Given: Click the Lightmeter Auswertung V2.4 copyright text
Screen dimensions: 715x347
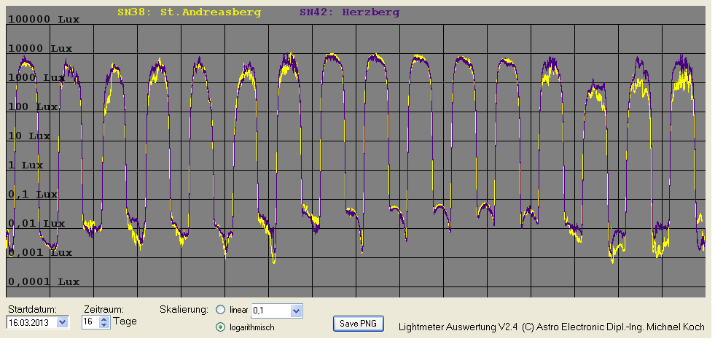Looking at the screenshot, I should [551, 327].
